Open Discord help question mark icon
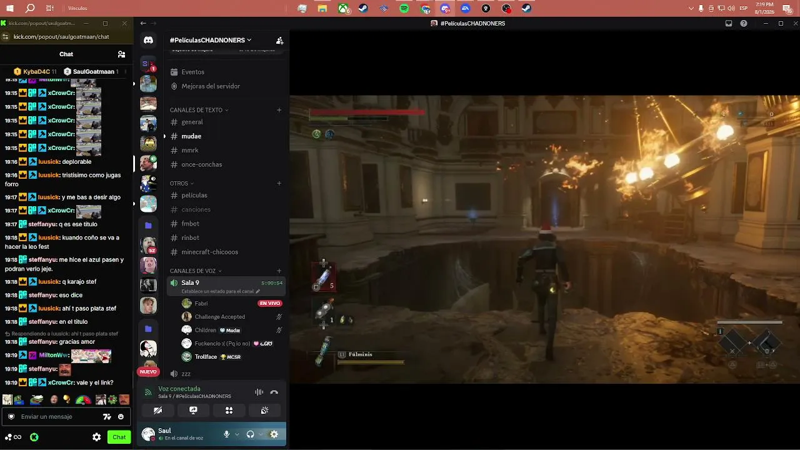 [x=744, y=24]
